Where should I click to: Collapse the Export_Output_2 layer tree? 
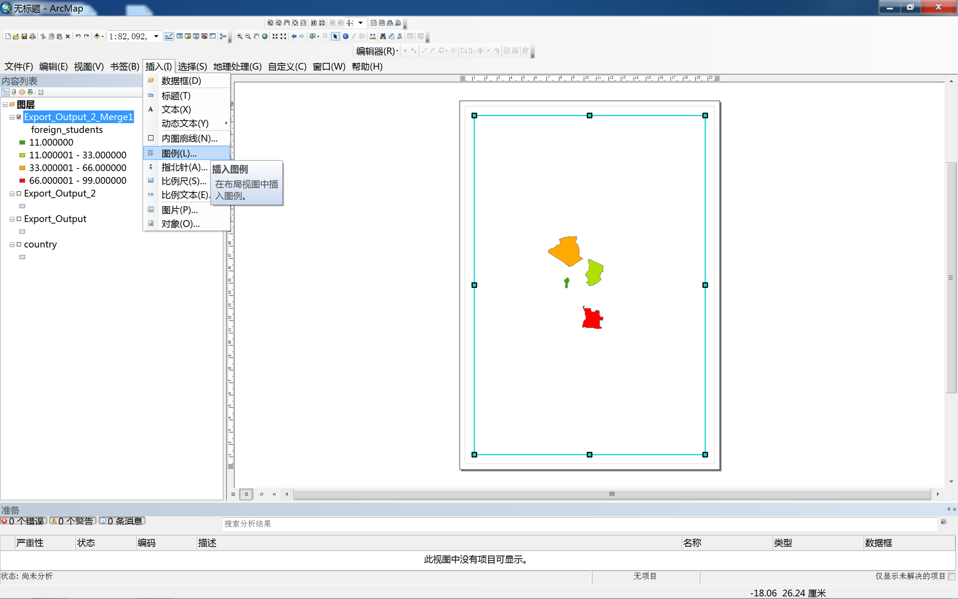pos(12,193)
